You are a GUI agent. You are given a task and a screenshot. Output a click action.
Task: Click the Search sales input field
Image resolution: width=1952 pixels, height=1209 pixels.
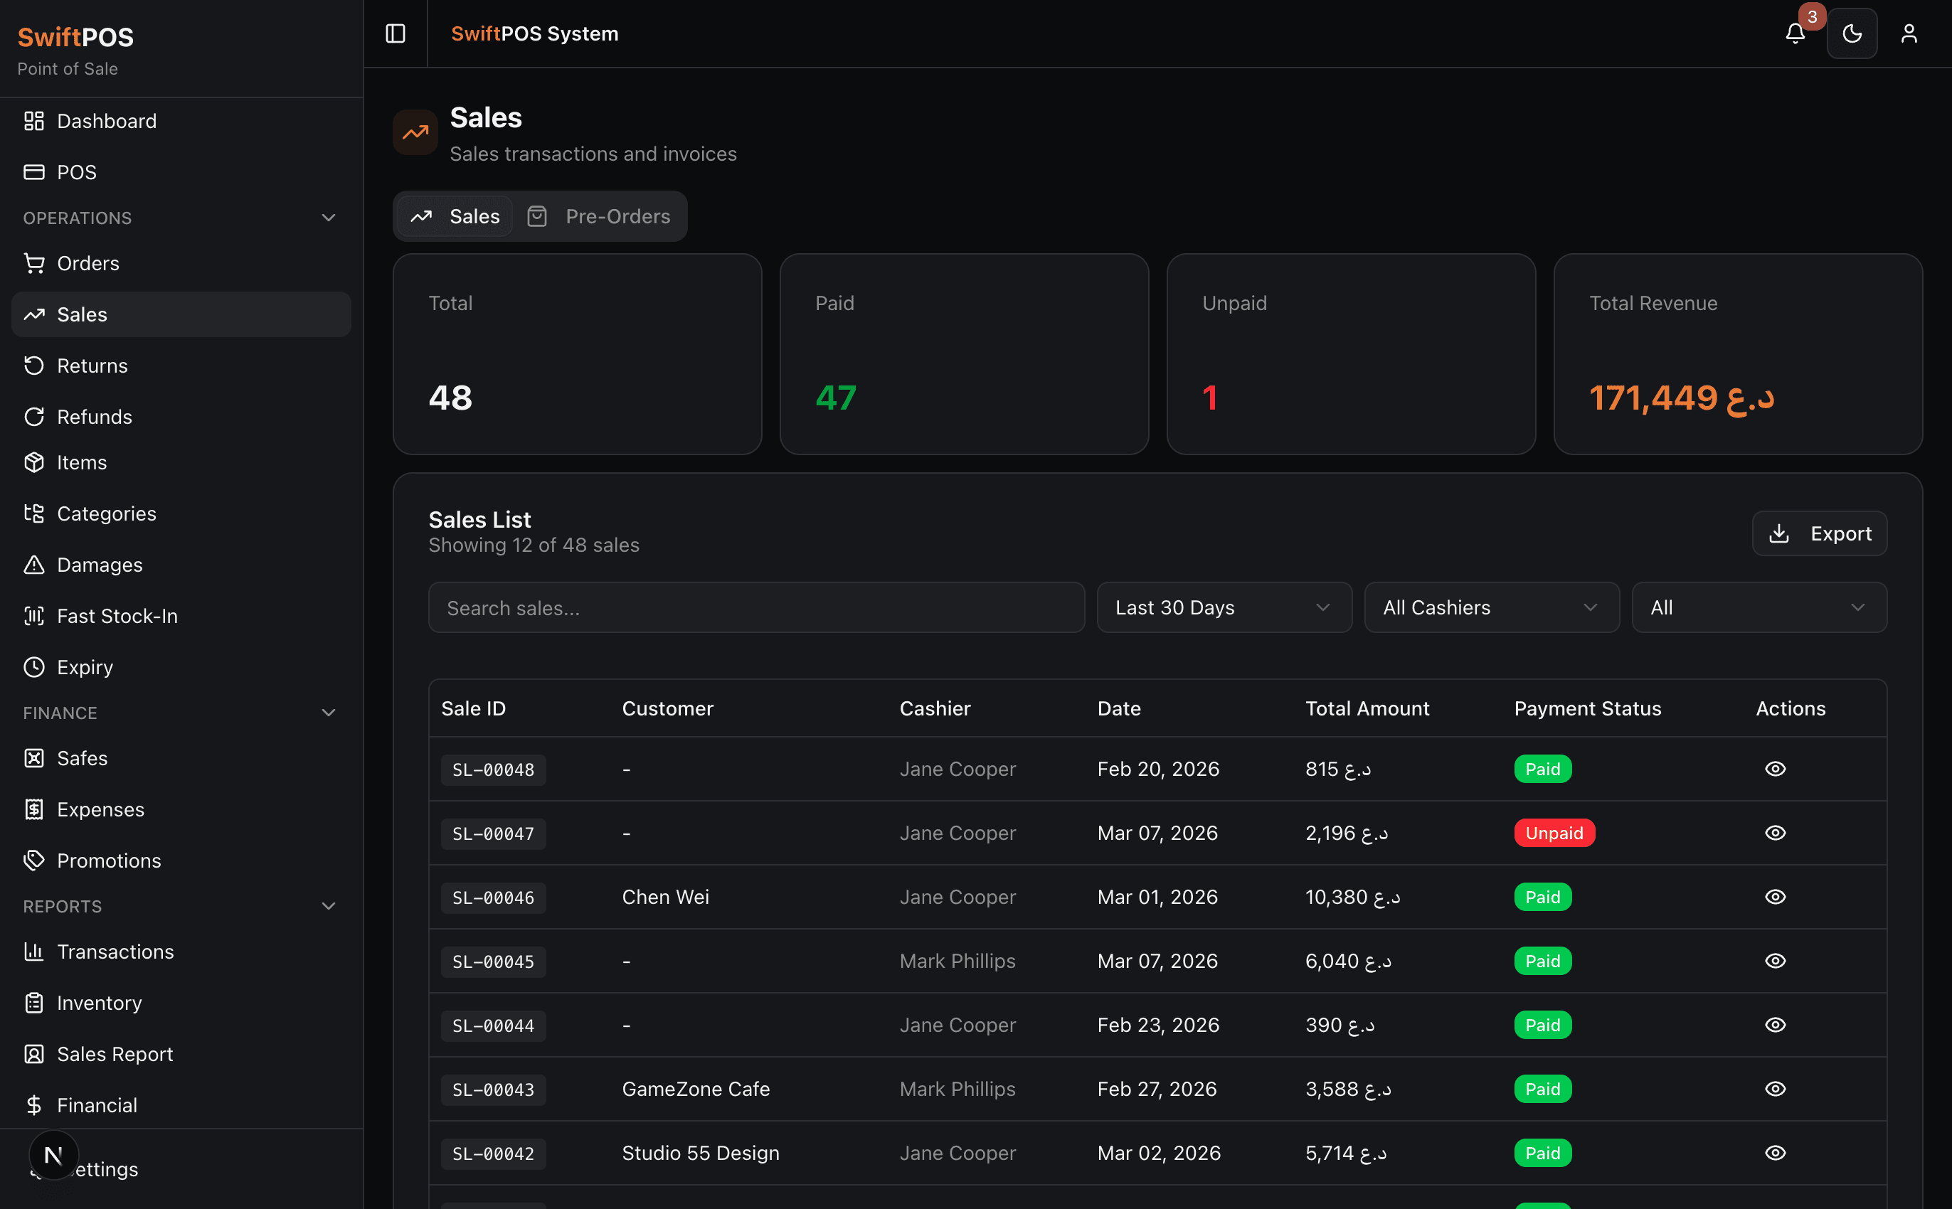(x=755, y=607)
